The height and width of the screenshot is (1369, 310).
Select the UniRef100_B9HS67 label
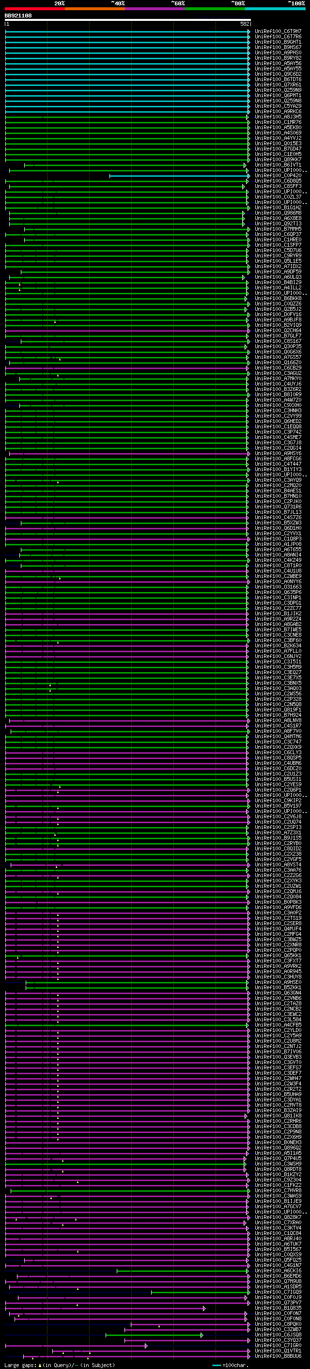click(278, 47)
